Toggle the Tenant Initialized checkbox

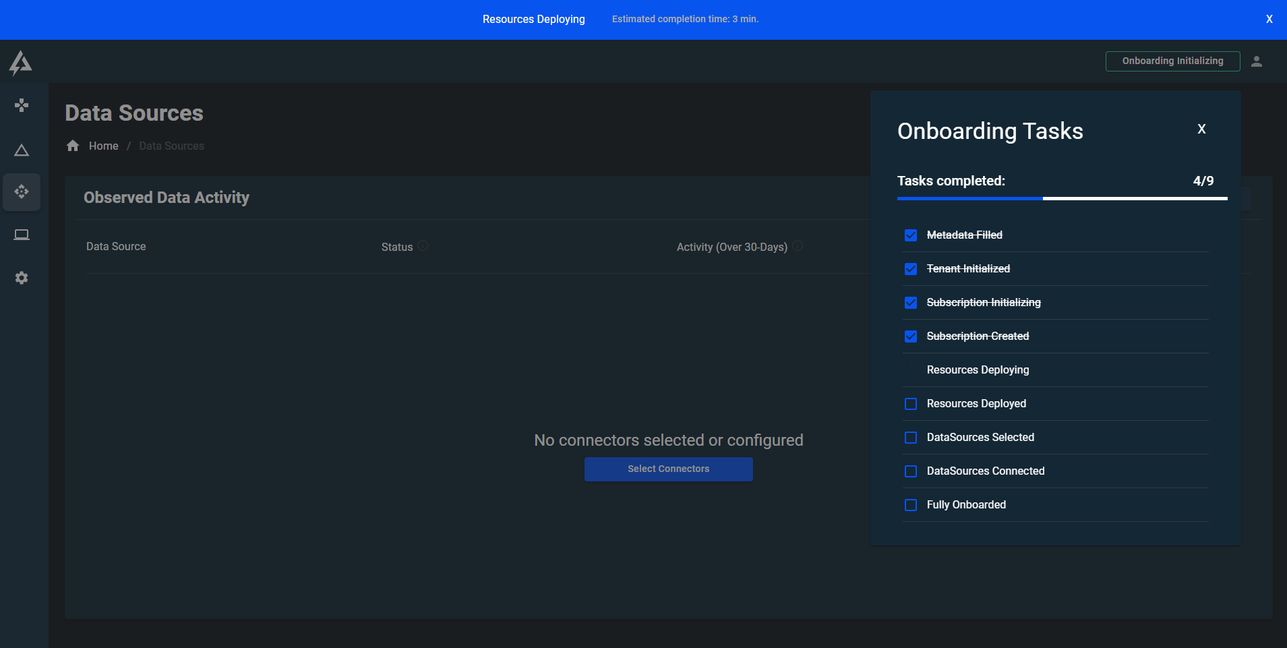911,269
